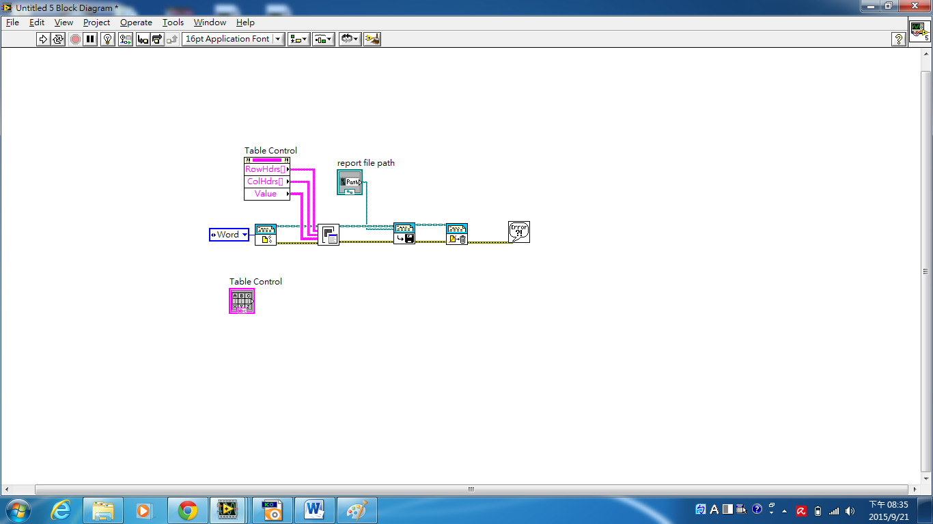Select the New Report VI node
This screenshot has width=933, height=524.
coord(266,234)
